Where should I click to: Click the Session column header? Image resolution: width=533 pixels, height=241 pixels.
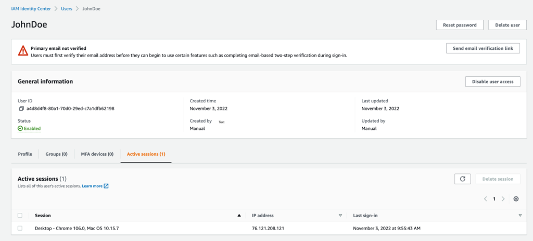[x=43, y=215]
